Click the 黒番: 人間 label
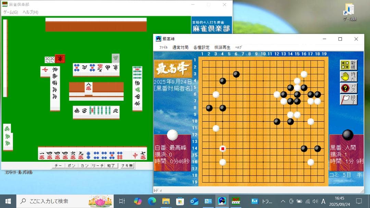The width and height of the screenshot is (370, 208). point(343,148)
